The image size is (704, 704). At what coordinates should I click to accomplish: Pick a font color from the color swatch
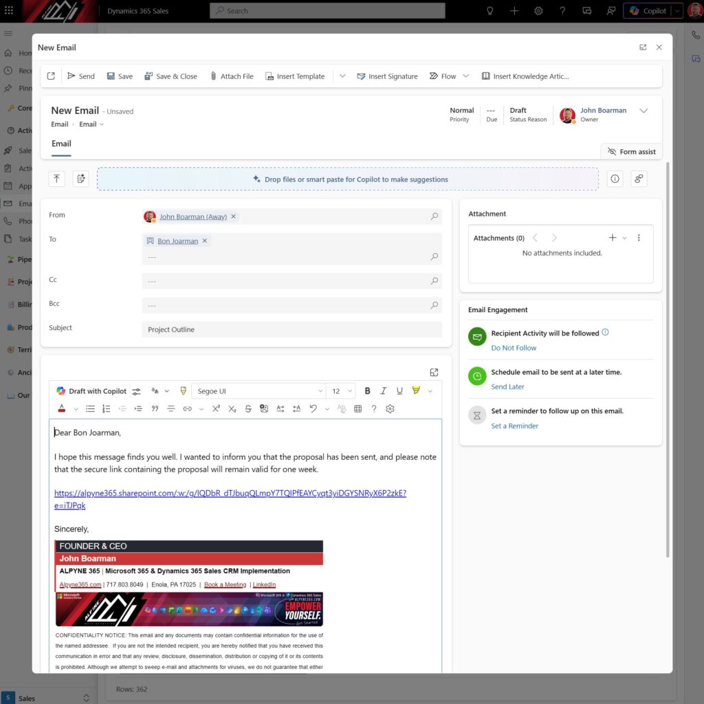pos(63,408)
